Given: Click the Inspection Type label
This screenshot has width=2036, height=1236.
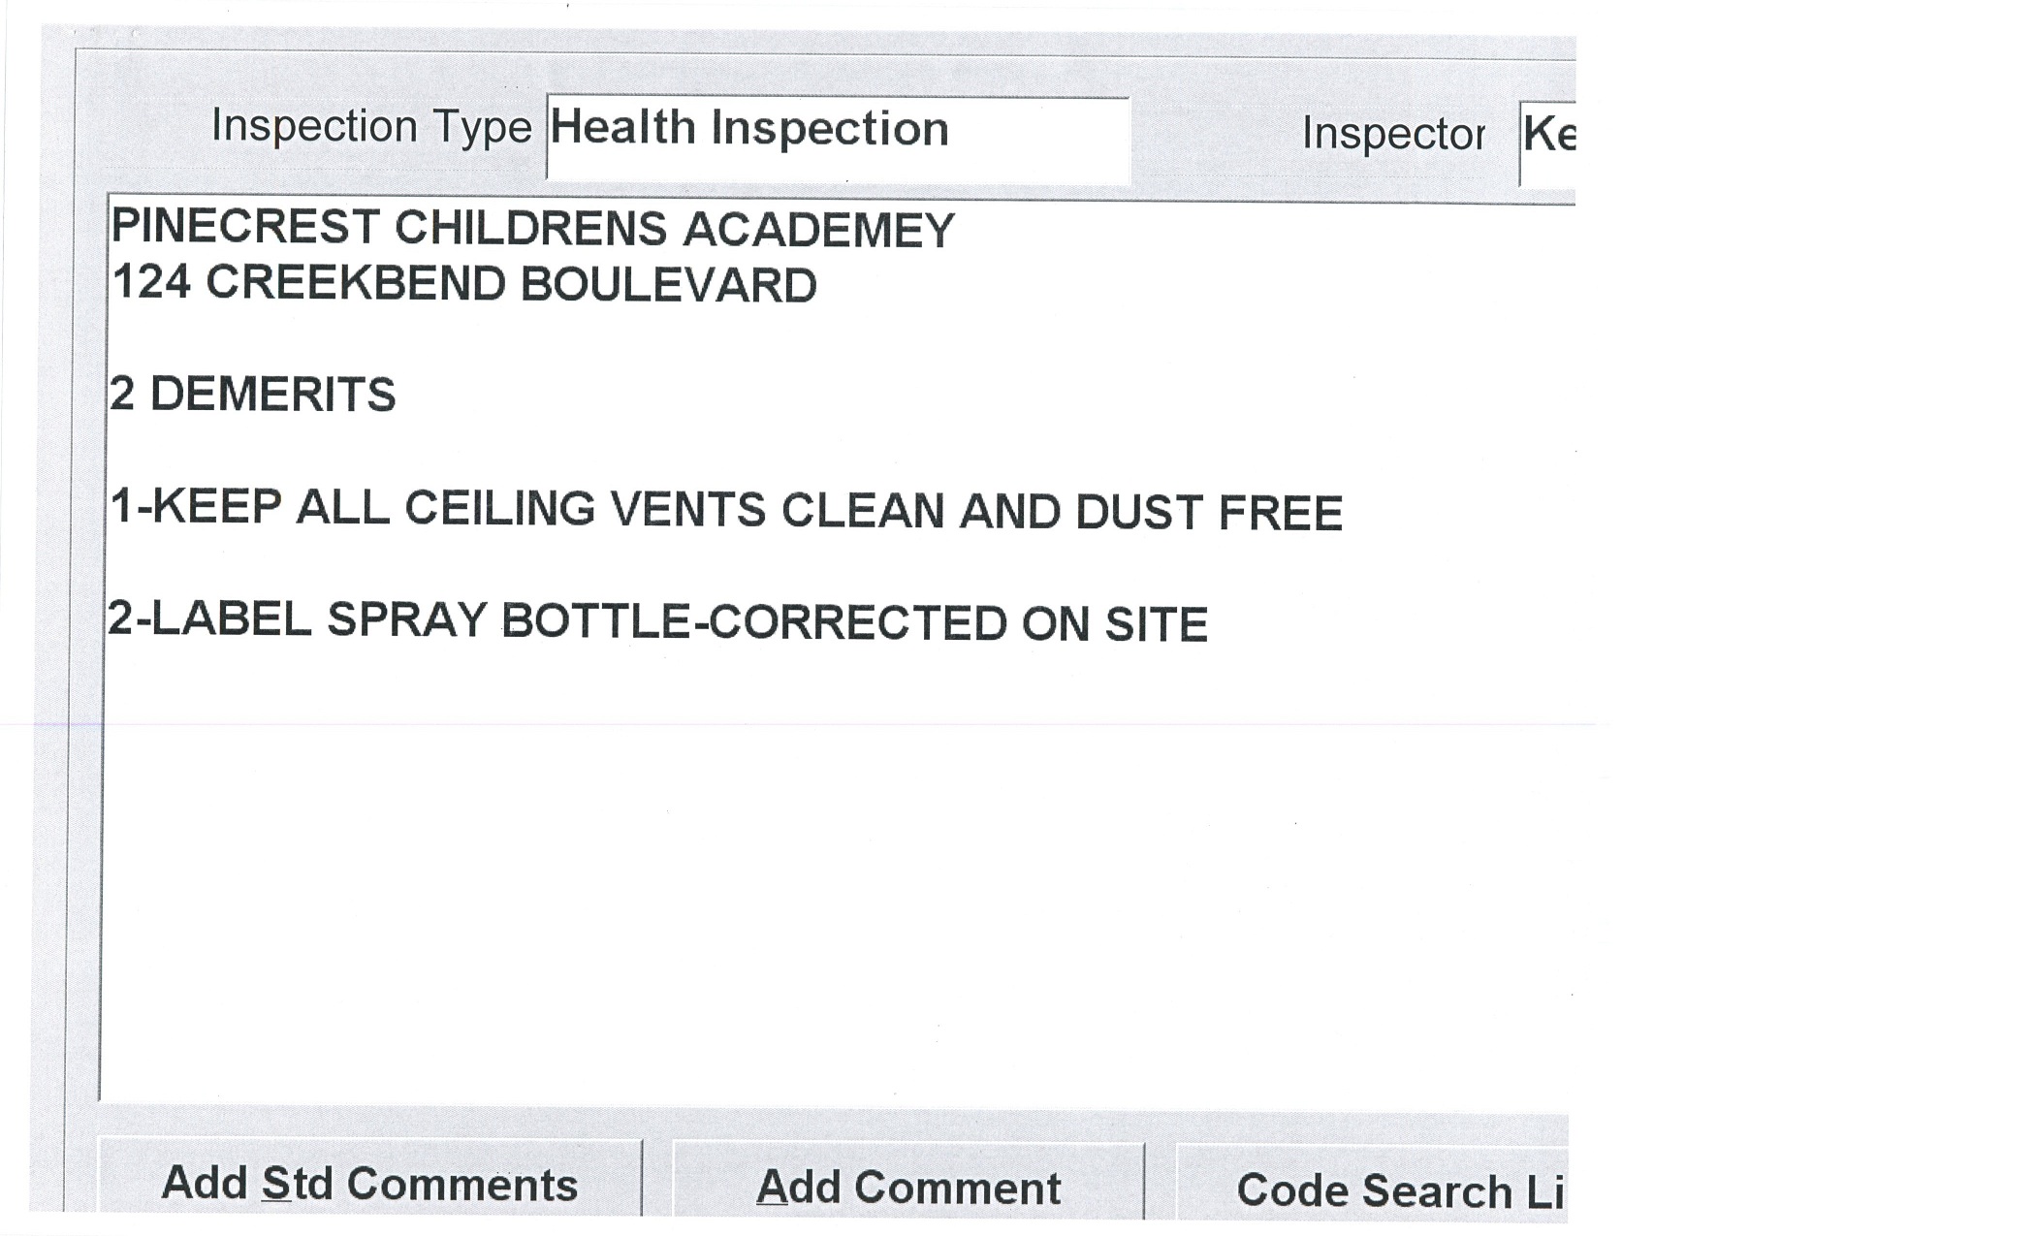Looking at the screenshot, I should coord(371,127).
